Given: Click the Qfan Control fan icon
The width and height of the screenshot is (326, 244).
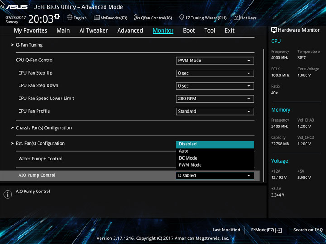Looking at the screenshot, I should (x=137, y=18).
